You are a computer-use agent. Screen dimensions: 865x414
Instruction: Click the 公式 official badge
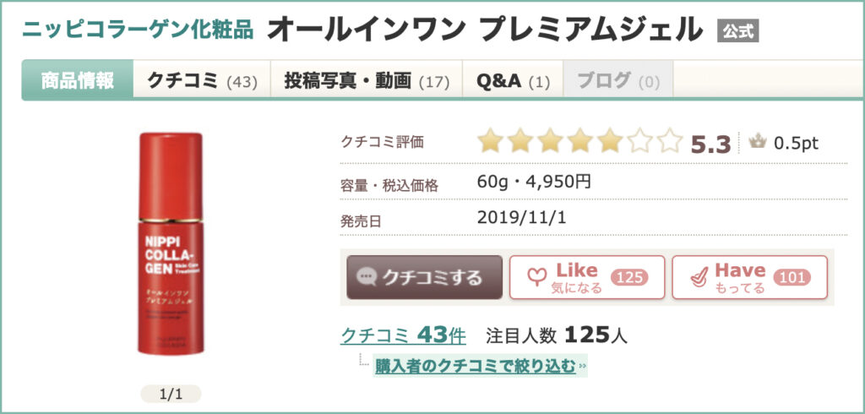click(x=738, y=31)
